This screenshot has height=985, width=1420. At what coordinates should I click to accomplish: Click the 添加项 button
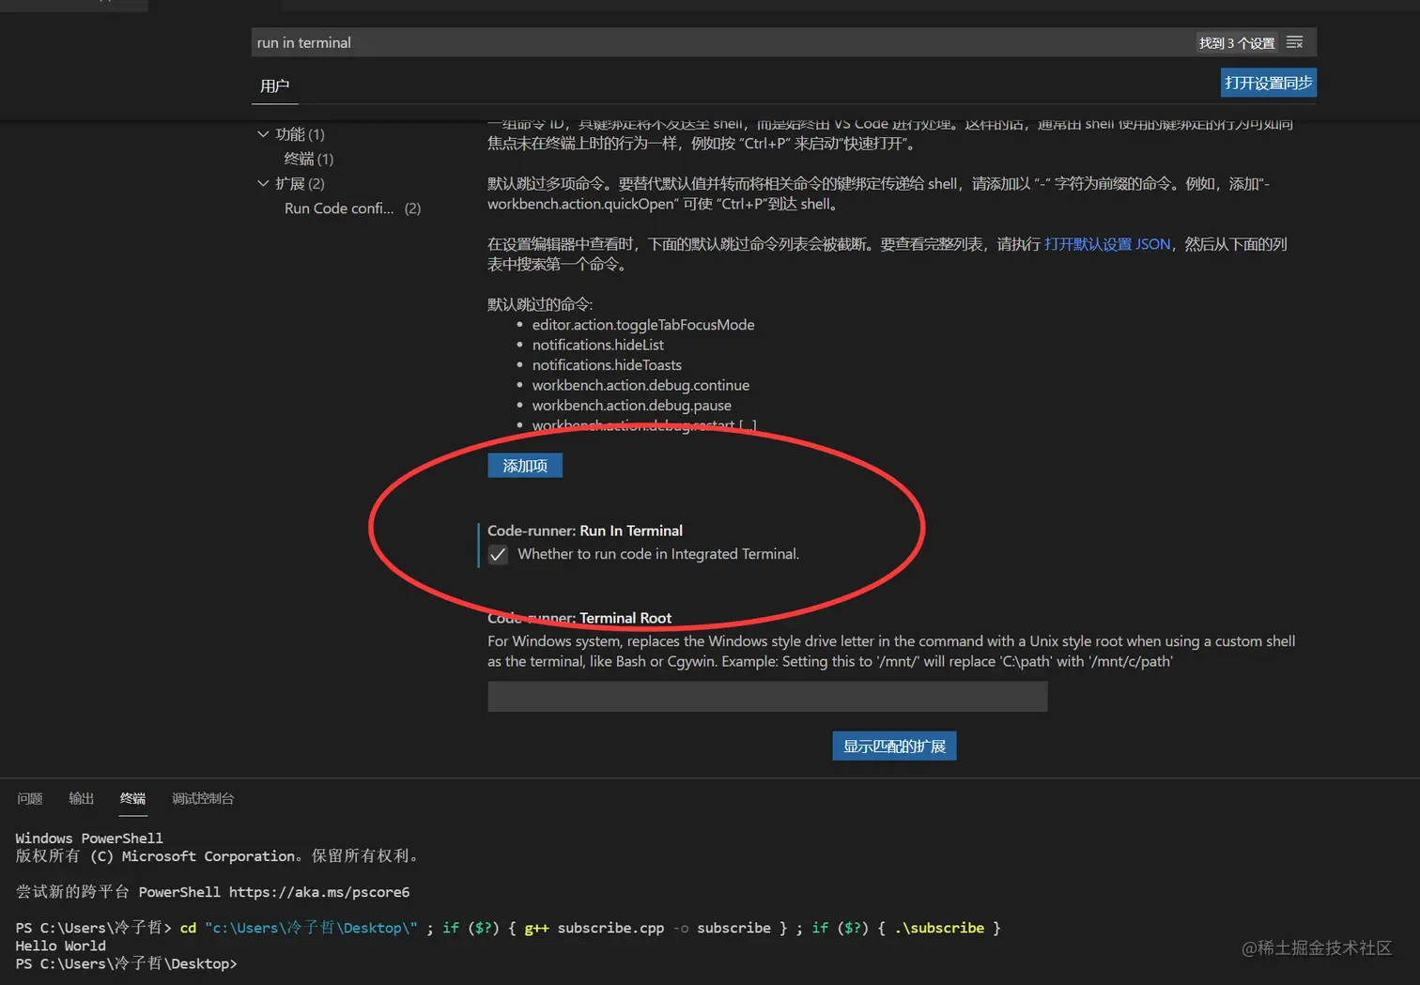click(525, 466)
